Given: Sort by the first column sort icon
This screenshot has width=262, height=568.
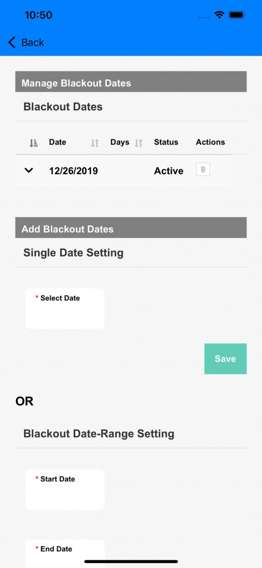Looking at the screenshot, I should point(34,143).
